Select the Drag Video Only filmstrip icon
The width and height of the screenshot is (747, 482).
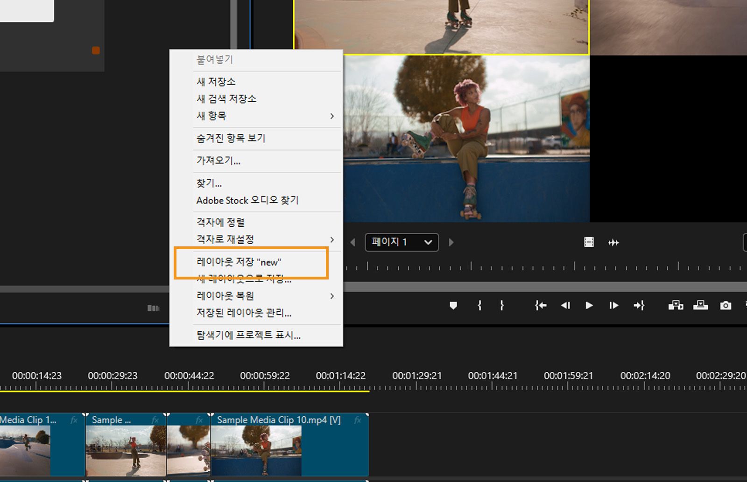(588, 242)
